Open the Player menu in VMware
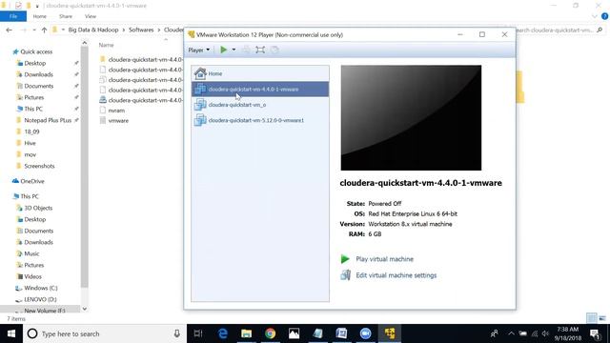 (x=199, y=50)
